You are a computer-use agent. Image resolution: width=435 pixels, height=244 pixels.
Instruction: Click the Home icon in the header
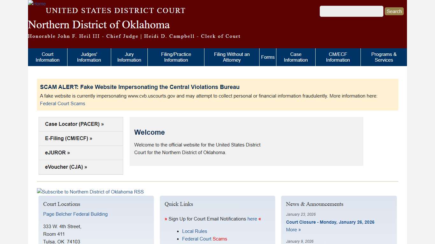point(37,4)
